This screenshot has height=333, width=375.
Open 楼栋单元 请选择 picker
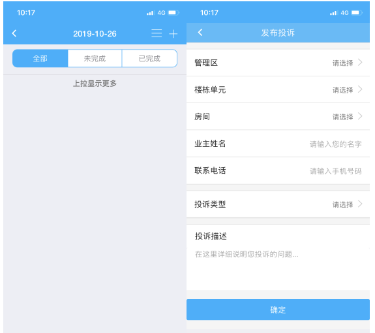coord(348,89)
